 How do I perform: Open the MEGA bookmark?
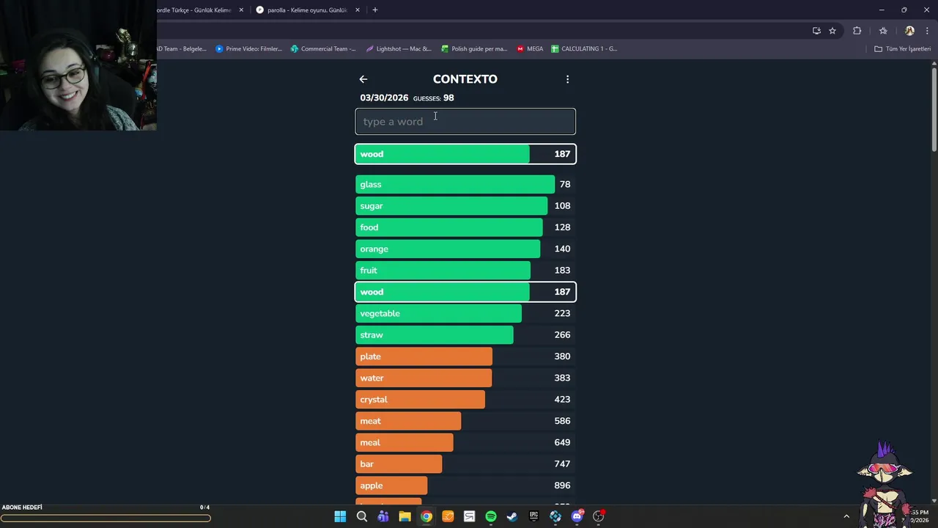click(x=530, y=49)
